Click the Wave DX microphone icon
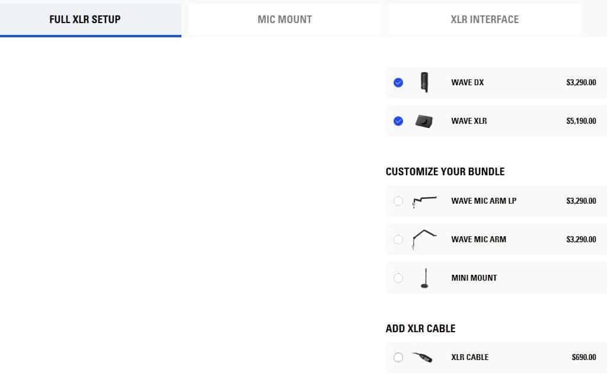The width and height of the screenshot is (607, 379). 424,83
